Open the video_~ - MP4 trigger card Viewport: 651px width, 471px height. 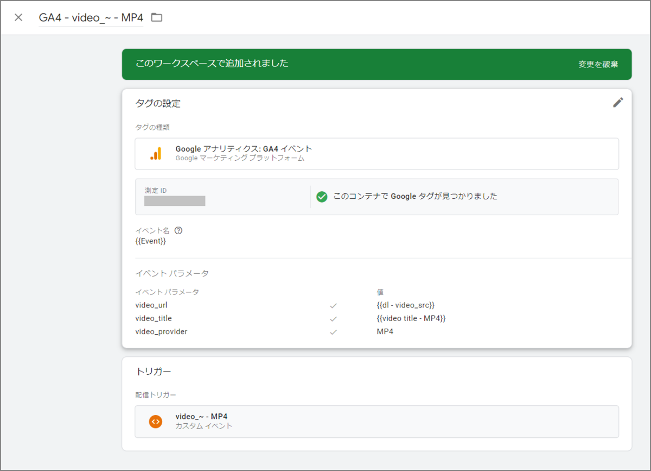(x=376, y=422)
